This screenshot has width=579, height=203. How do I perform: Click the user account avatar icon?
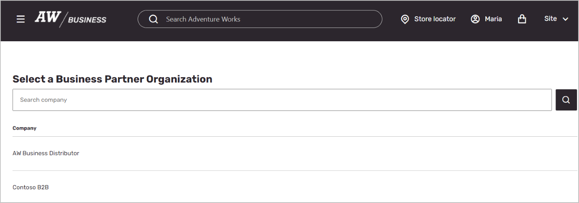(475, 19)
